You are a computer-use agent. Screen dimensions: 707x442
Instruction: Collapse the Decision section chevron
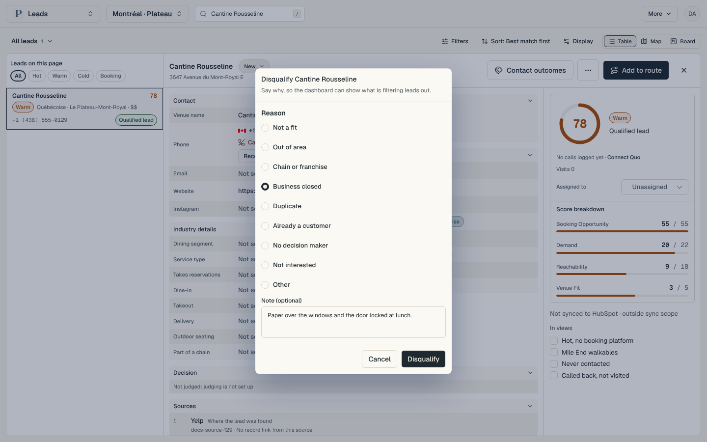pos(530,373)
